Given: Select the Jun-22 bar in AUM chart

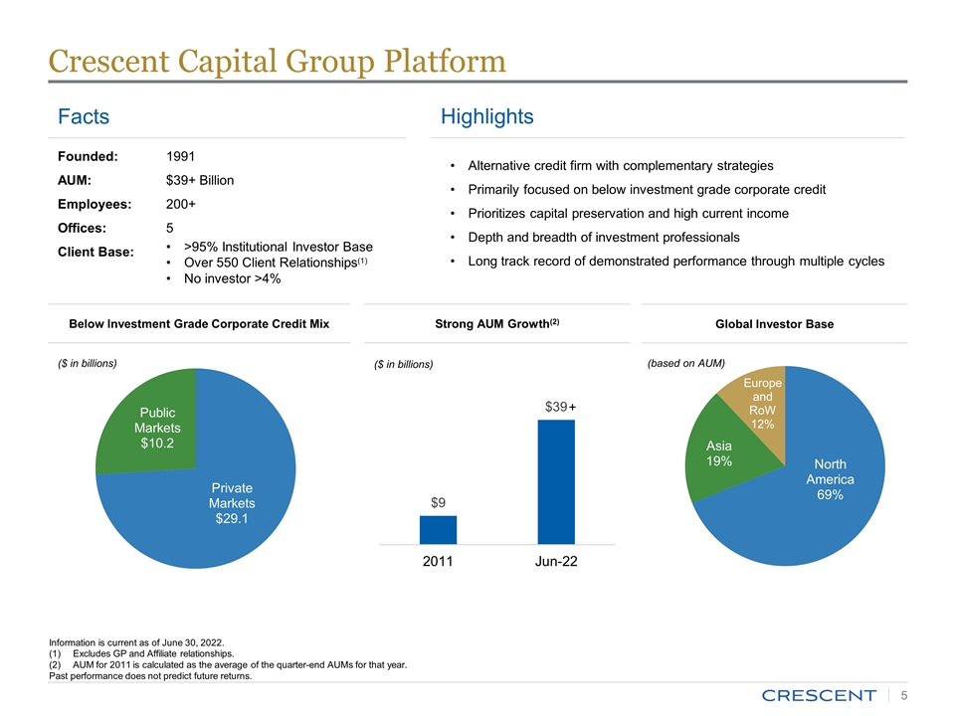Looking at the screenshot, I should (x=556, y=481).
